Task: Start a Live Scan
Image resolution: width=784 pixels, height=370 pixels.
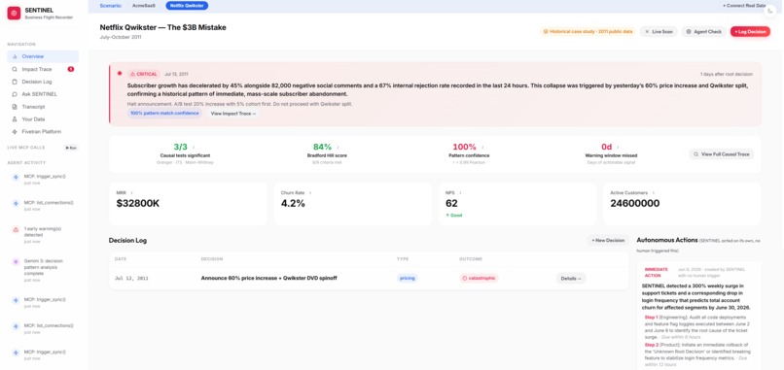Action: pos(659,31)
